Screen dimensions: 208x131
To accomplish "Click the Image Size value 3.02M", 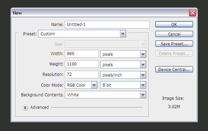I will pos(174,107).
